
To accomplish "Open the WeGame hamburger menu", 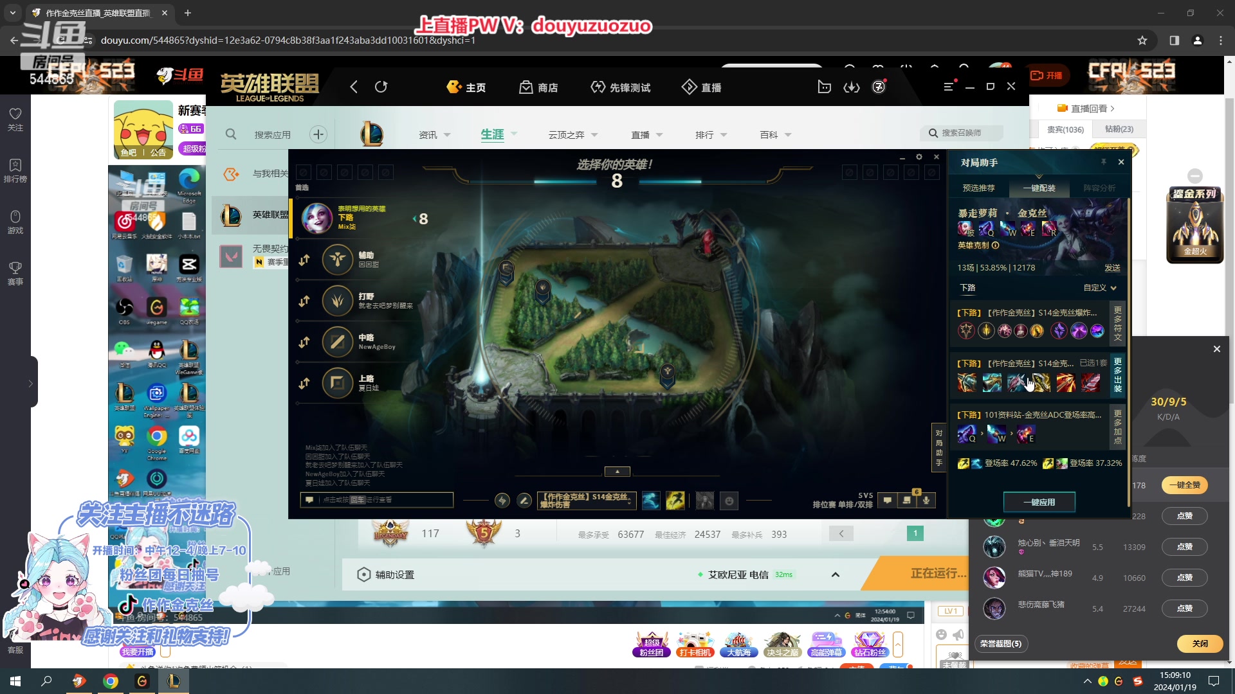I will pyautogui.click(x=949, y=87).
